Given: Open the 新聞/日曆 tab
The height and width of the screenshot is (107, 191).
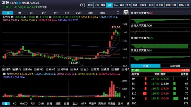Looking at the screenshot, I should coord(171,5).
